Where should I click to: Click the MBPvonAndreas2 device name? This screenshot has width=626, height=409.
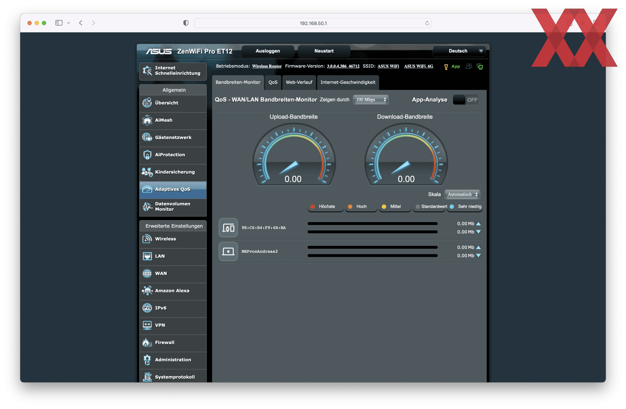[x=260, y=252]
